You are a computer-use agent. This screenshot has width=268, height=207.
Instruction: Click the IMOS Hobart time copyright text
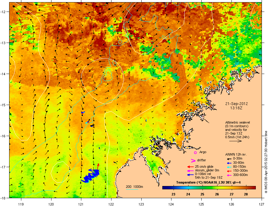pyautogui.click(x=266, y=162)
